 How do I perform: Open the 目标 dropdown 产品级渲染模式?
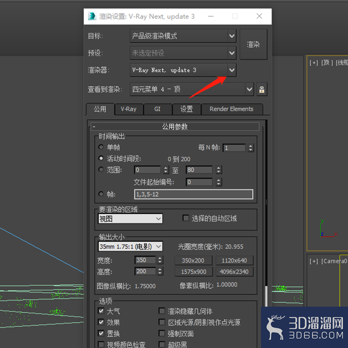183,36
